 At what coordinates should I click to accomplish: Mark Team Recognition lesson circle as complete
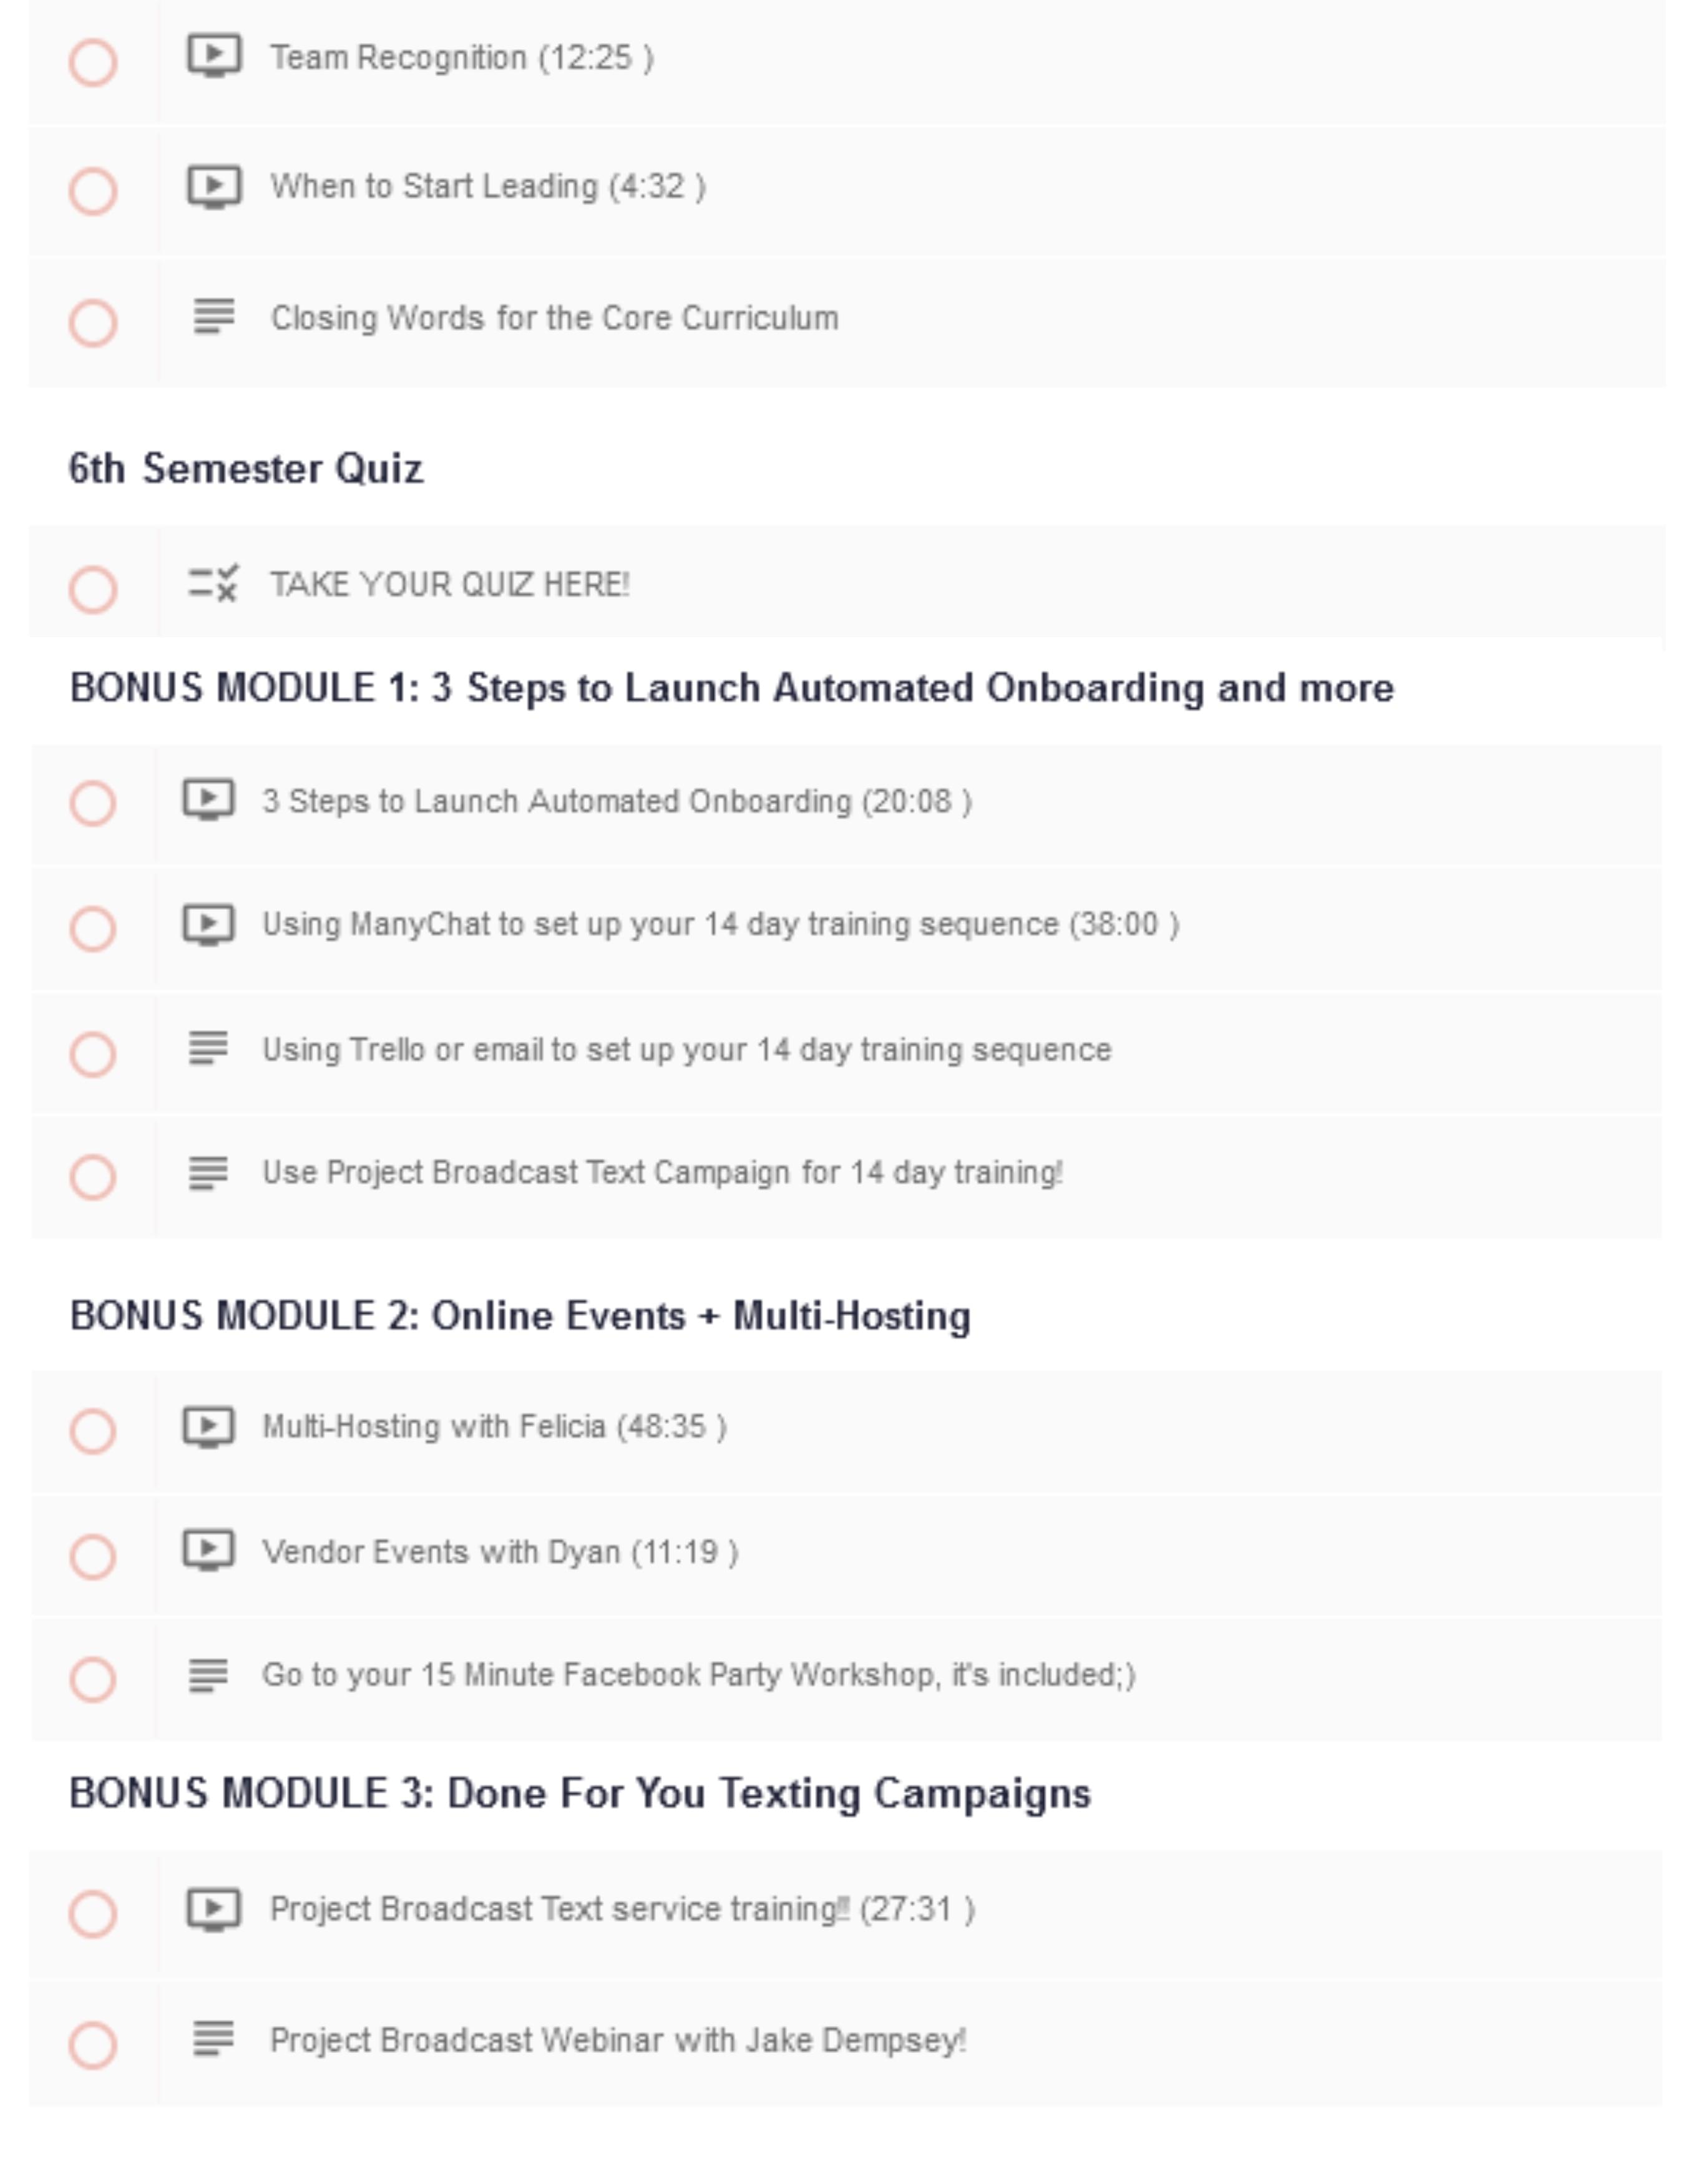(93, 62)
